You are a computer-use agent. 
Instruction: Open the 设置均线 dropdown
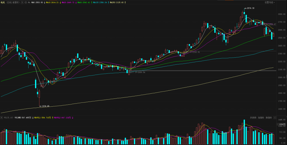(270, 3)
